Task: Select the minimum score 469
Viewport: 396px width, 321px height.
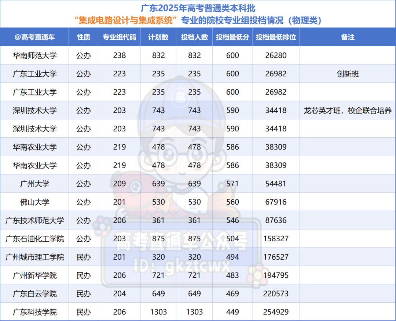Action: (x=232, y=294)
